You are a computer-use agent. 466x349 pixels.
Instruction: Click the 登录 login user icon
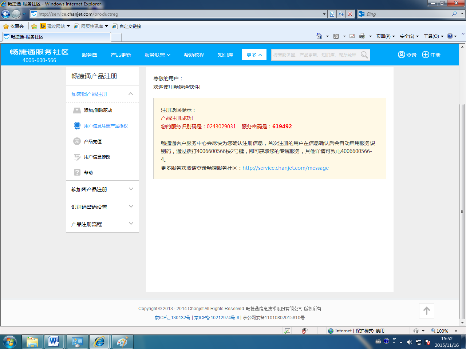(402, 55)
